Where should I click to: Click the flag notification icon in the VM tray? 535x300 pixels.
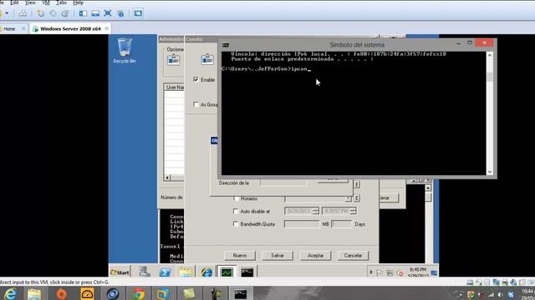tap(380, 272)
